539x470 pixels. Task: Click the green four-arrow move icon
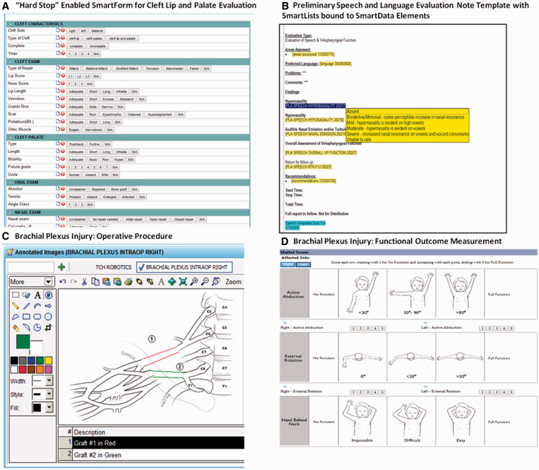(172, 282)
